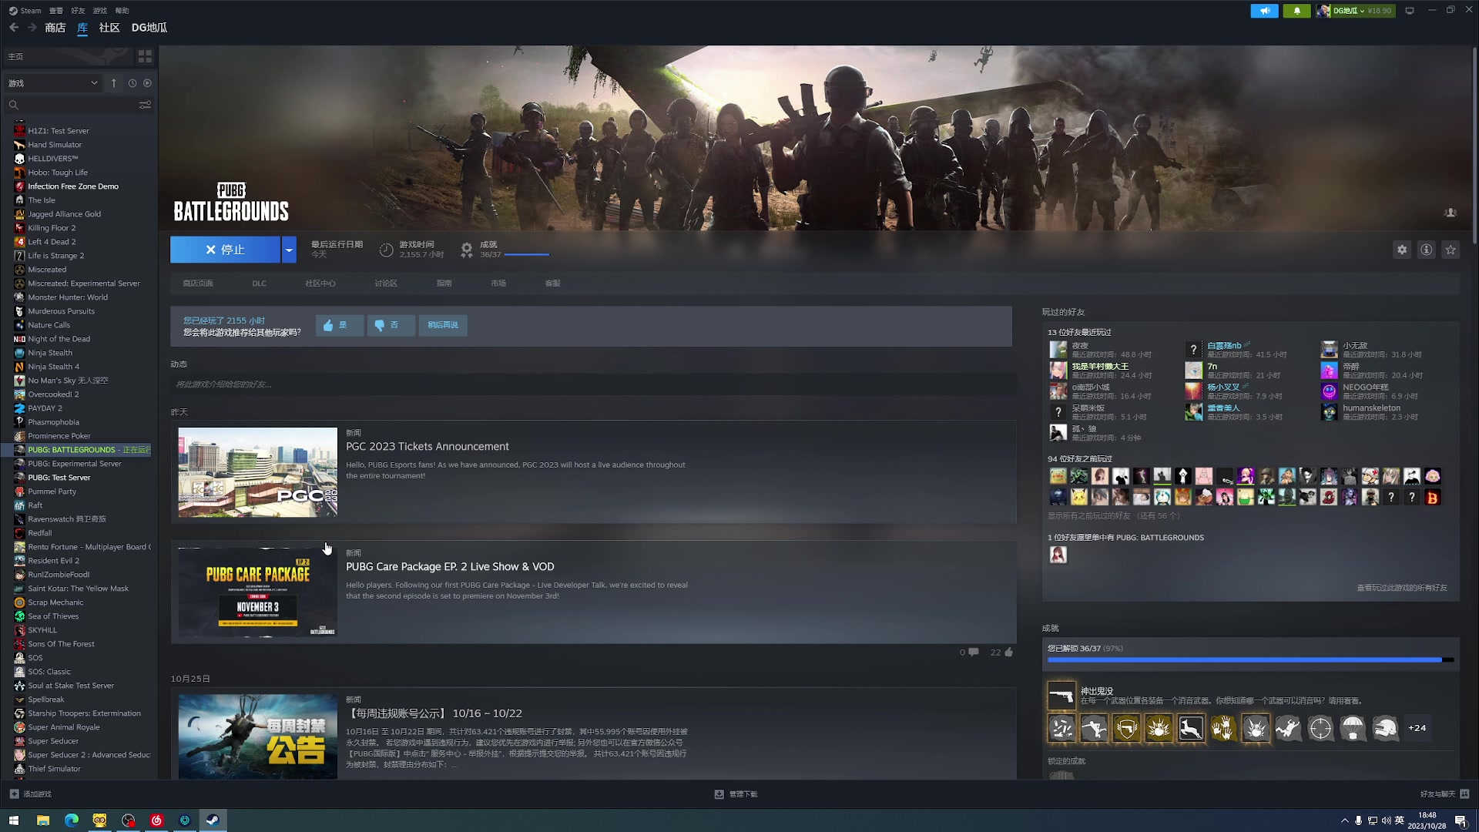Open the green notifications bell

point(1297,11)
